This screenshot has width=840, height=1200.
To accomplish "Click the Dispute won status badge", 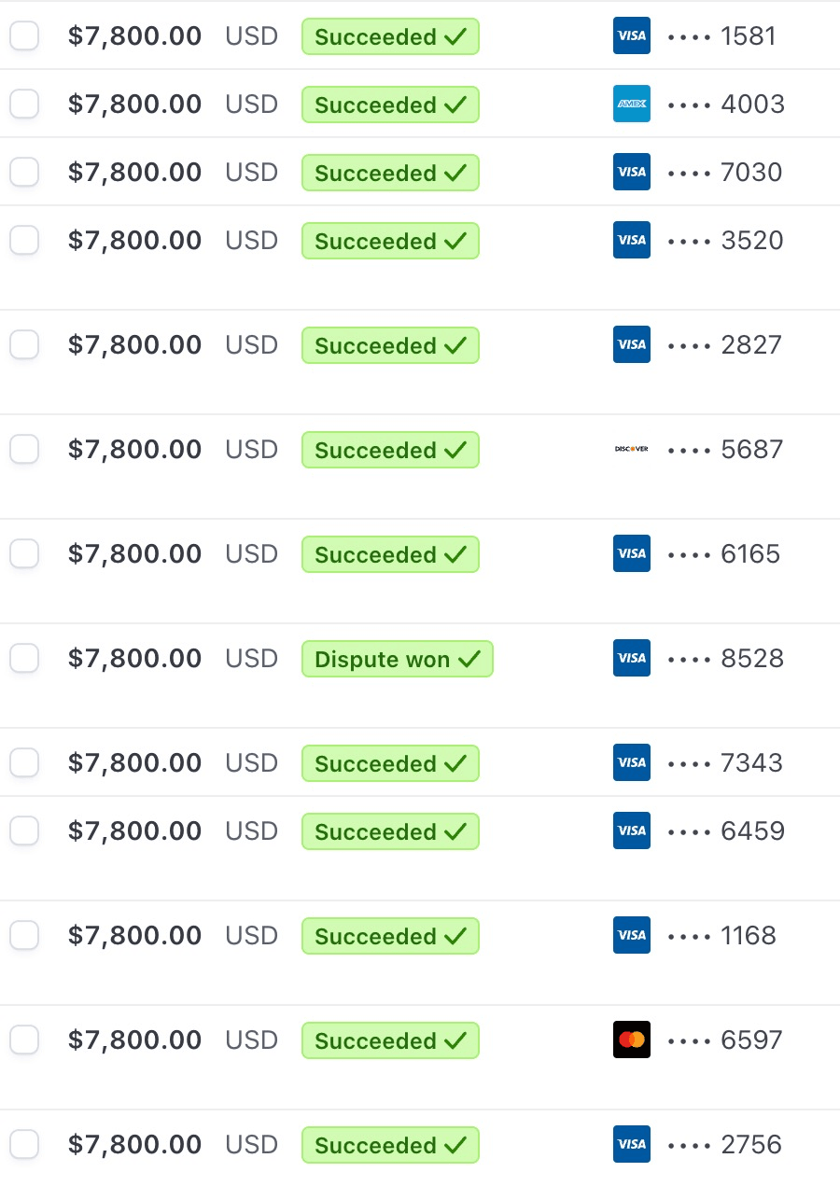I will click(x=397, y=659).
